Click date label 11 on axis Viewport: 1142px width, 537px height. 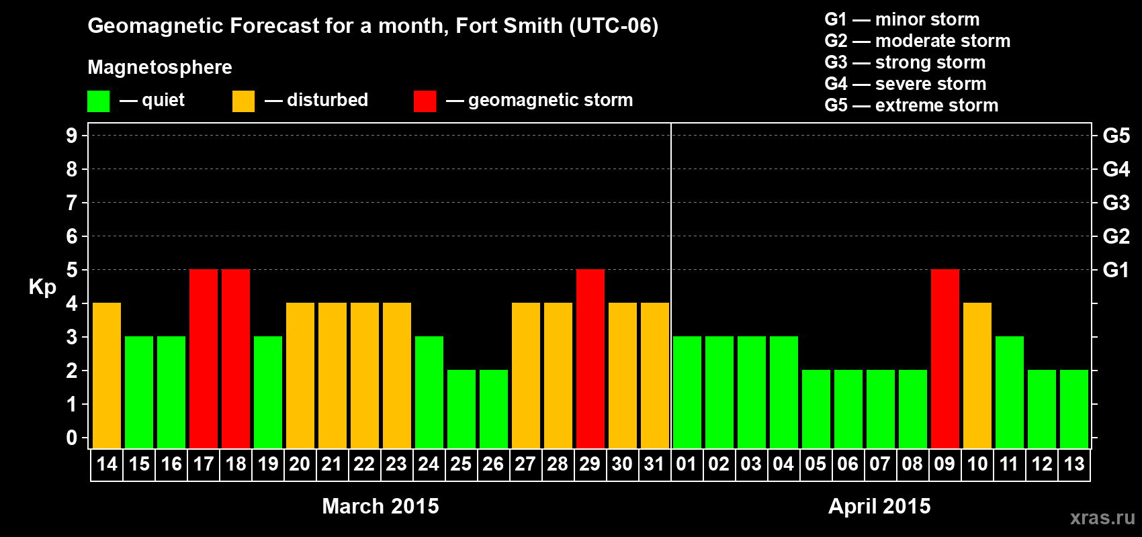[1009, 465]
